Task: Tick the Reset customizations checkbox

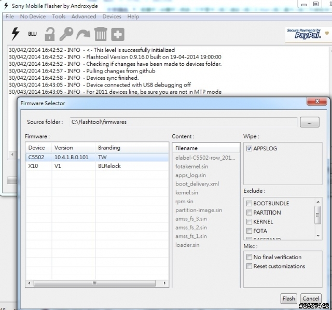Action: click(250, 266)
